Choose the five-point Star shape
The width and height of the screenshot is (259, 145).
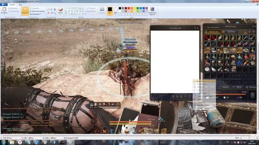[x=72, y=14]
